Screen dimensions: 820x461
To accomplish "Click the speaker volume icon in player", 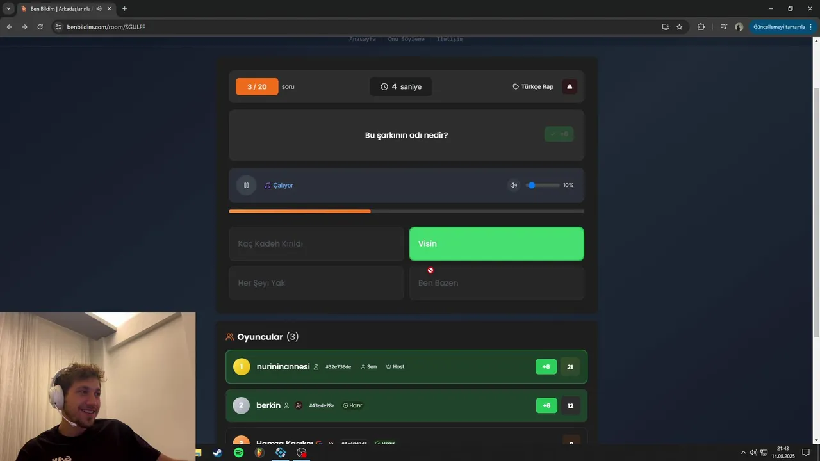I will pos(513,185).
